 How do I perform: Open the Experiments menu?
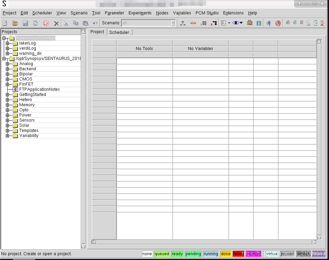[x=140, y=13]
